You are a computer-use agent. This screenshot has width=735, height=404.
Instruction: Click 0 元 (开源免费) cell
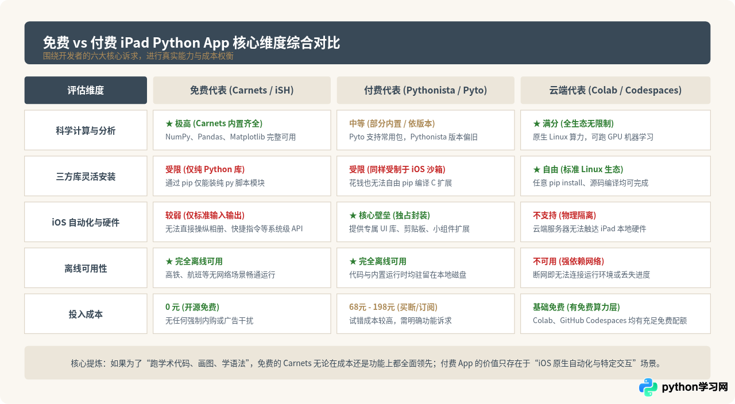pos(242,314)
